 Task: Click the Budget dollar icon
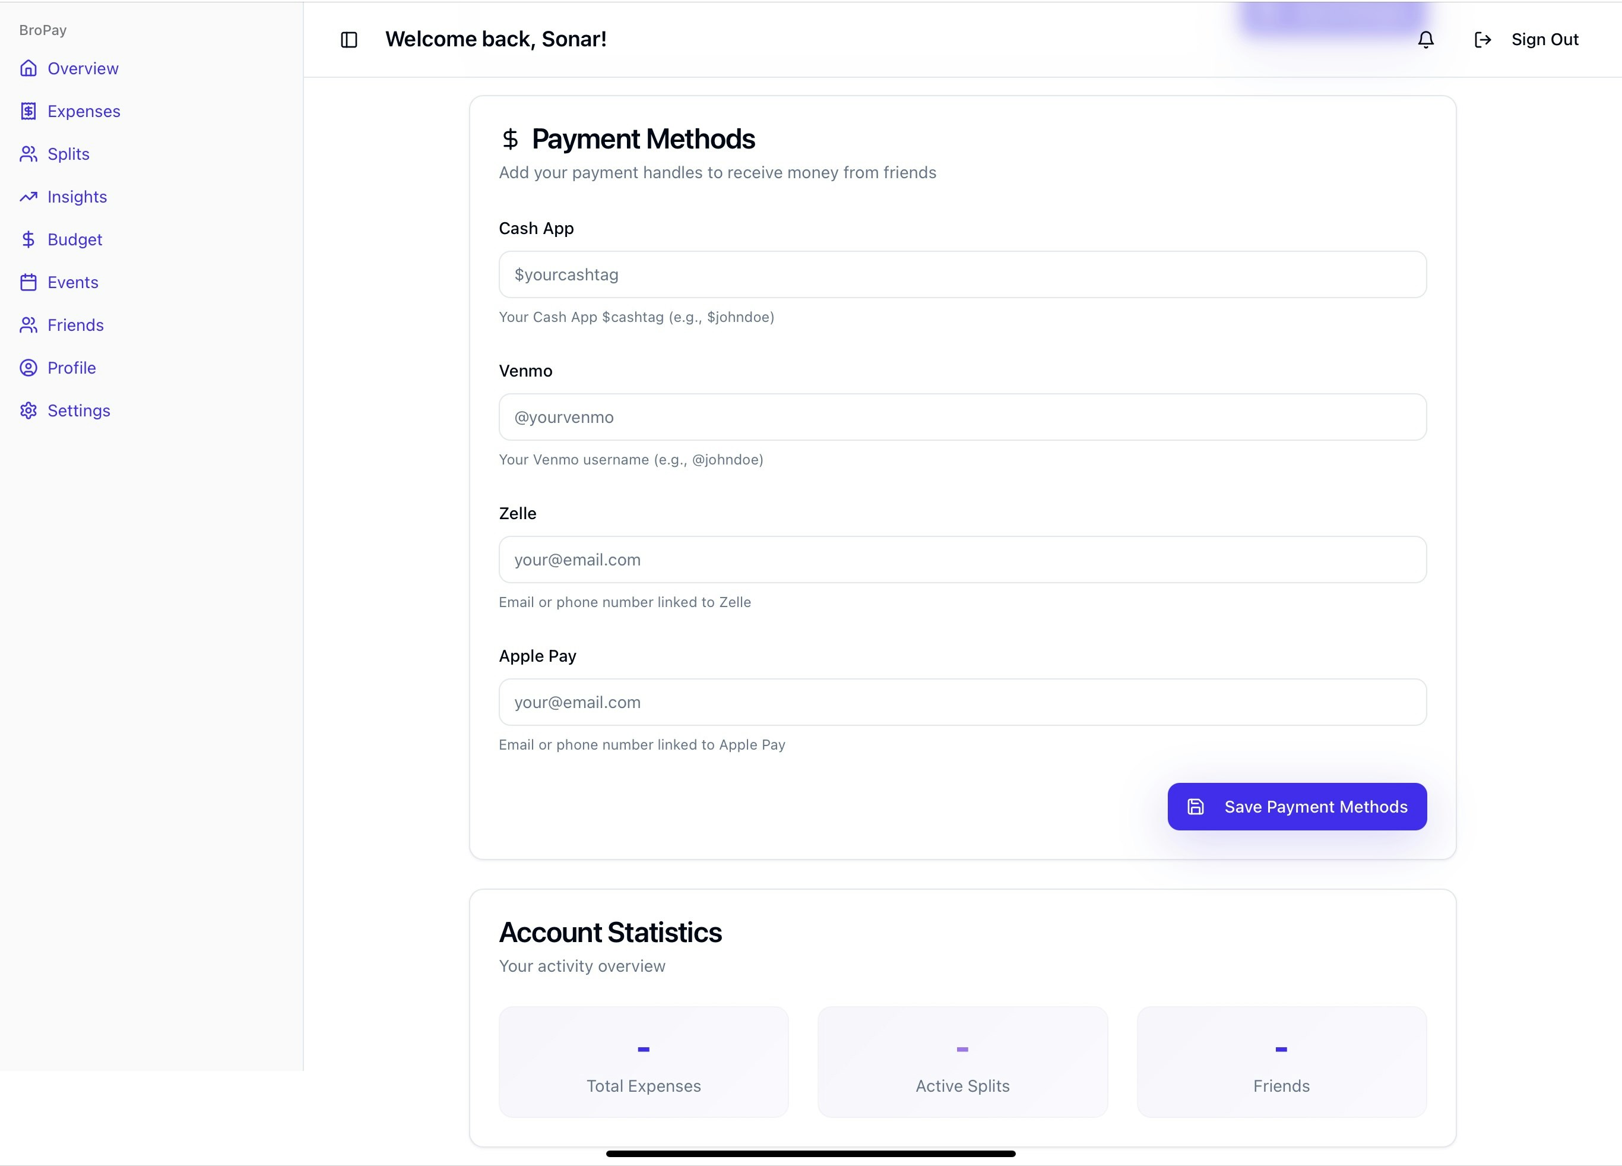pyautogui.click(x=28, y=239)
